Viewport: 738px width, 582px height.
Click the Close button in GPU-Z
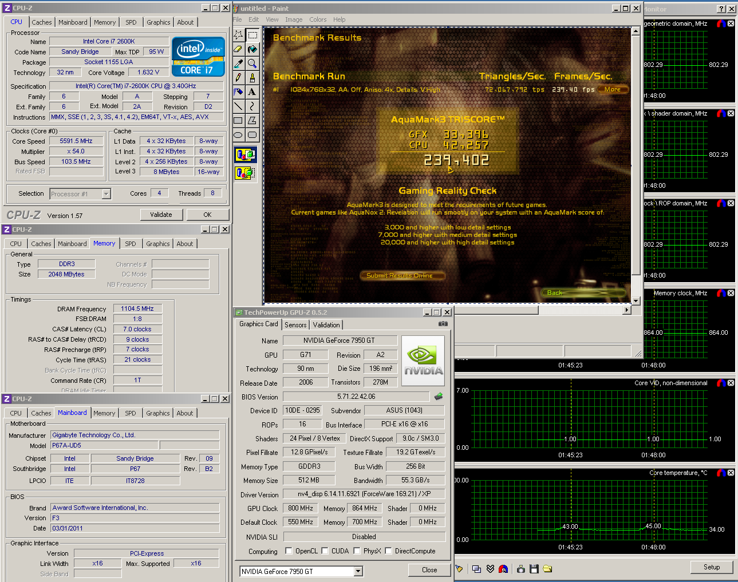[429, 570]
